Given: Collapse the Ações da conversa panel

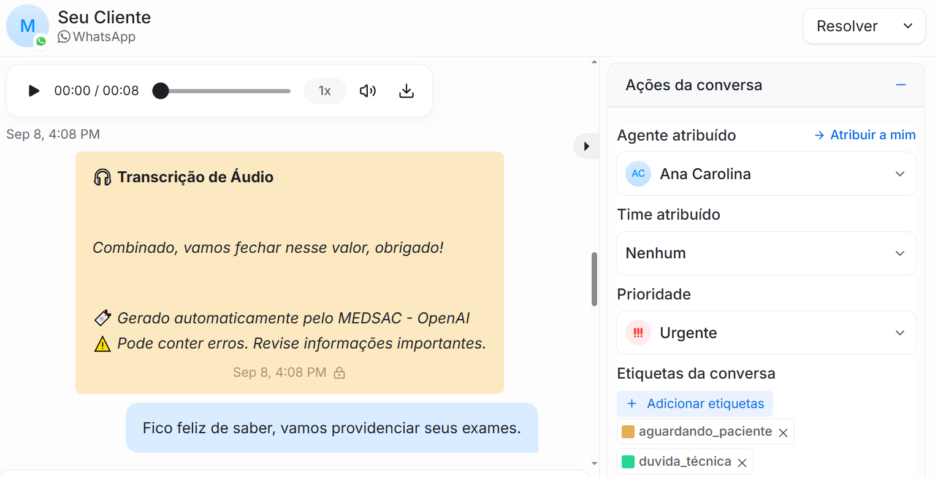Looking at the screenshot, I should [x=900, y=85].
